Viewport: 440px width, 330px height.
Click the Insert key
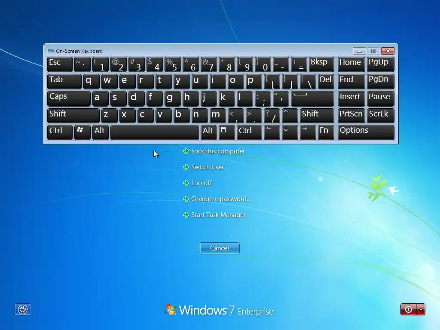click(351, 99)
